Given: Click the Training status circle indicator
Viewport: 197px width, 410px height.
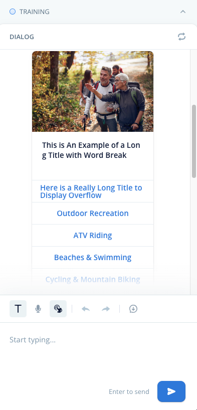Looking at the screenshot, I should tap(13, 12).
